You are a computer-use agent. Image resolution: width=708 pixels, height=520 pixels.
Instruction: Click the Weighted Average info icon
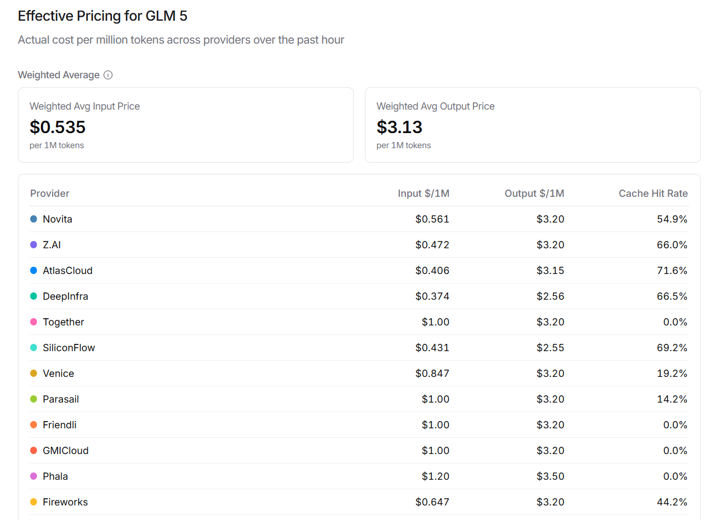(x=108, y=75)
